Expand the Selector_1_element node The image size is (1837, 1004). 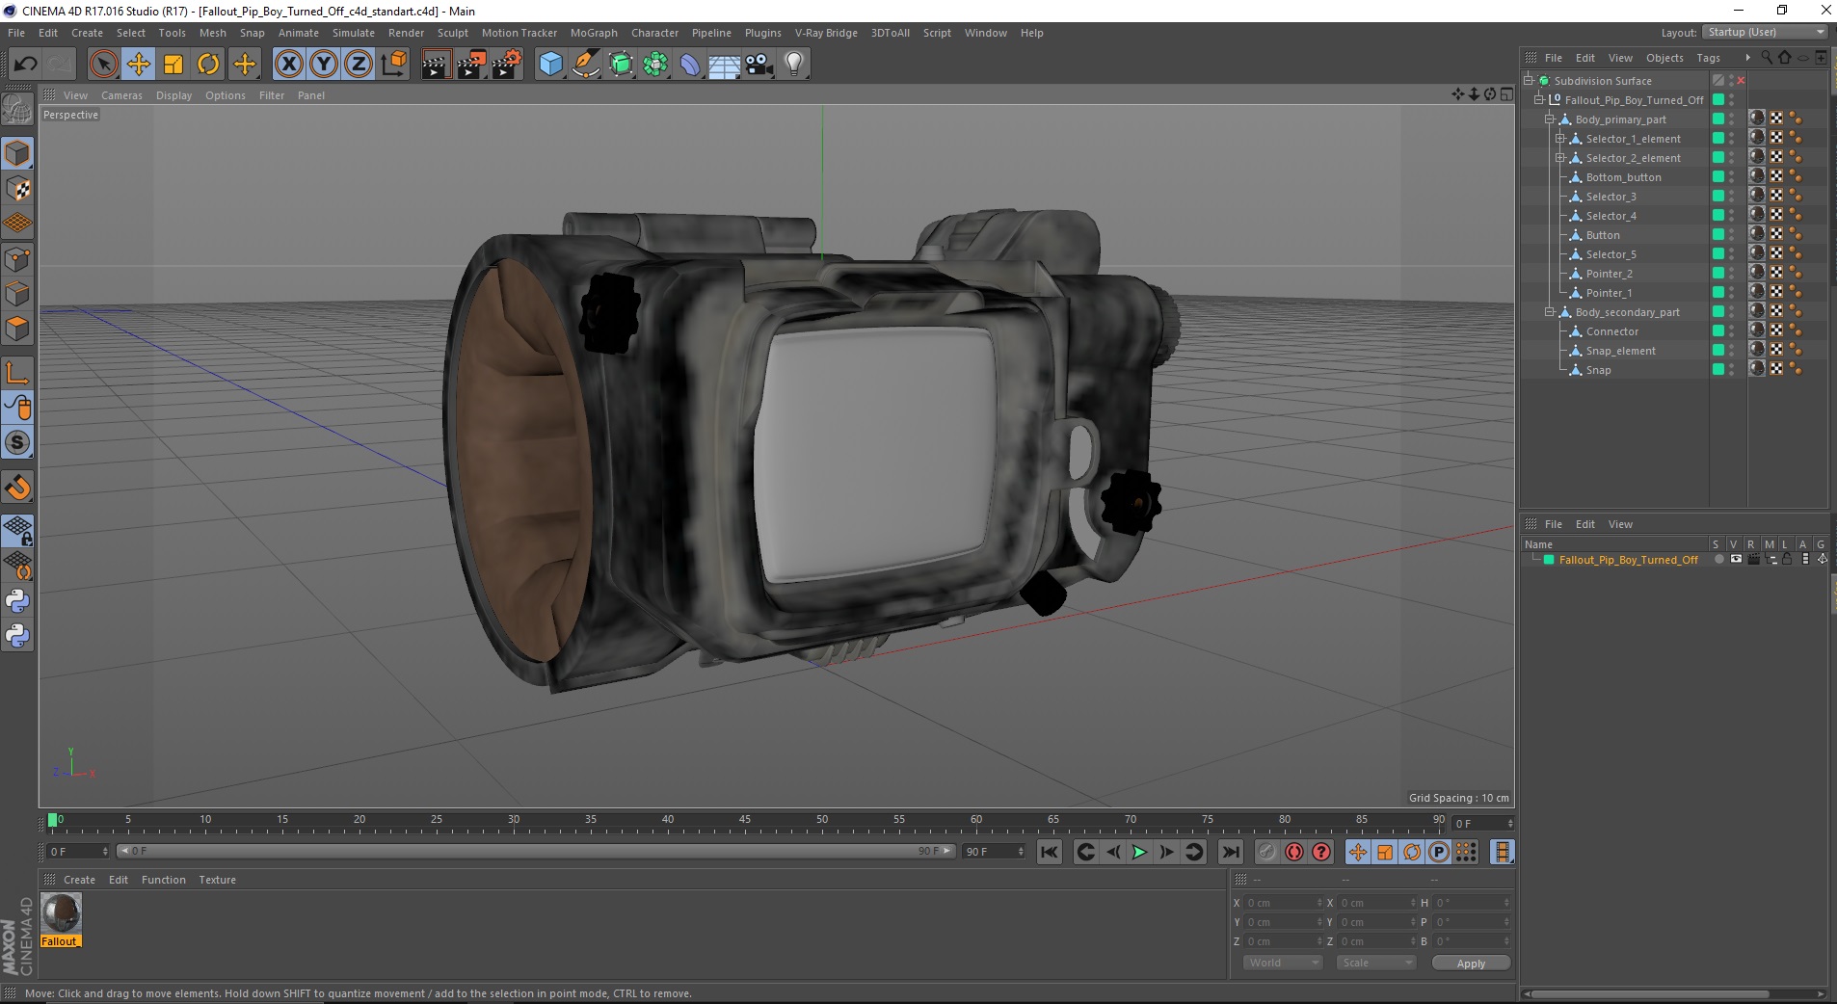pos(1560,139)
